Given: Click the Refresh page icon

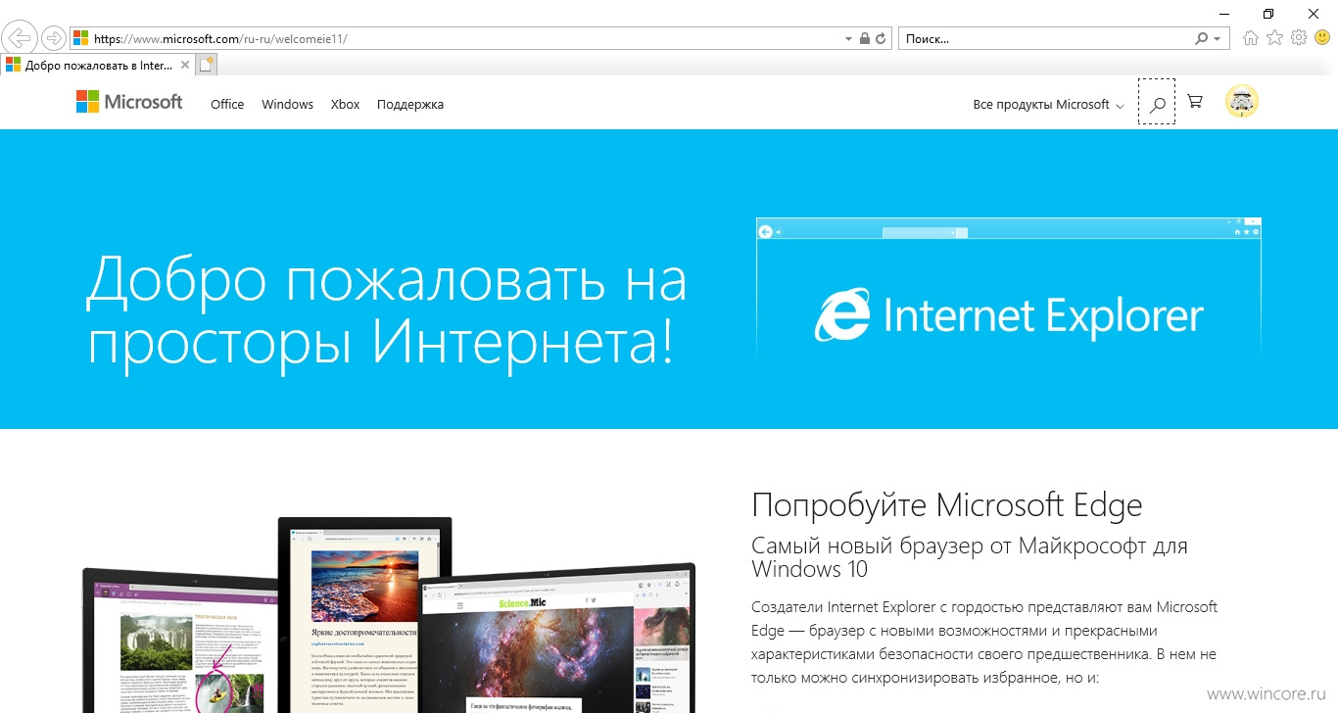Looking at the screenshot, I should [881, 39].
